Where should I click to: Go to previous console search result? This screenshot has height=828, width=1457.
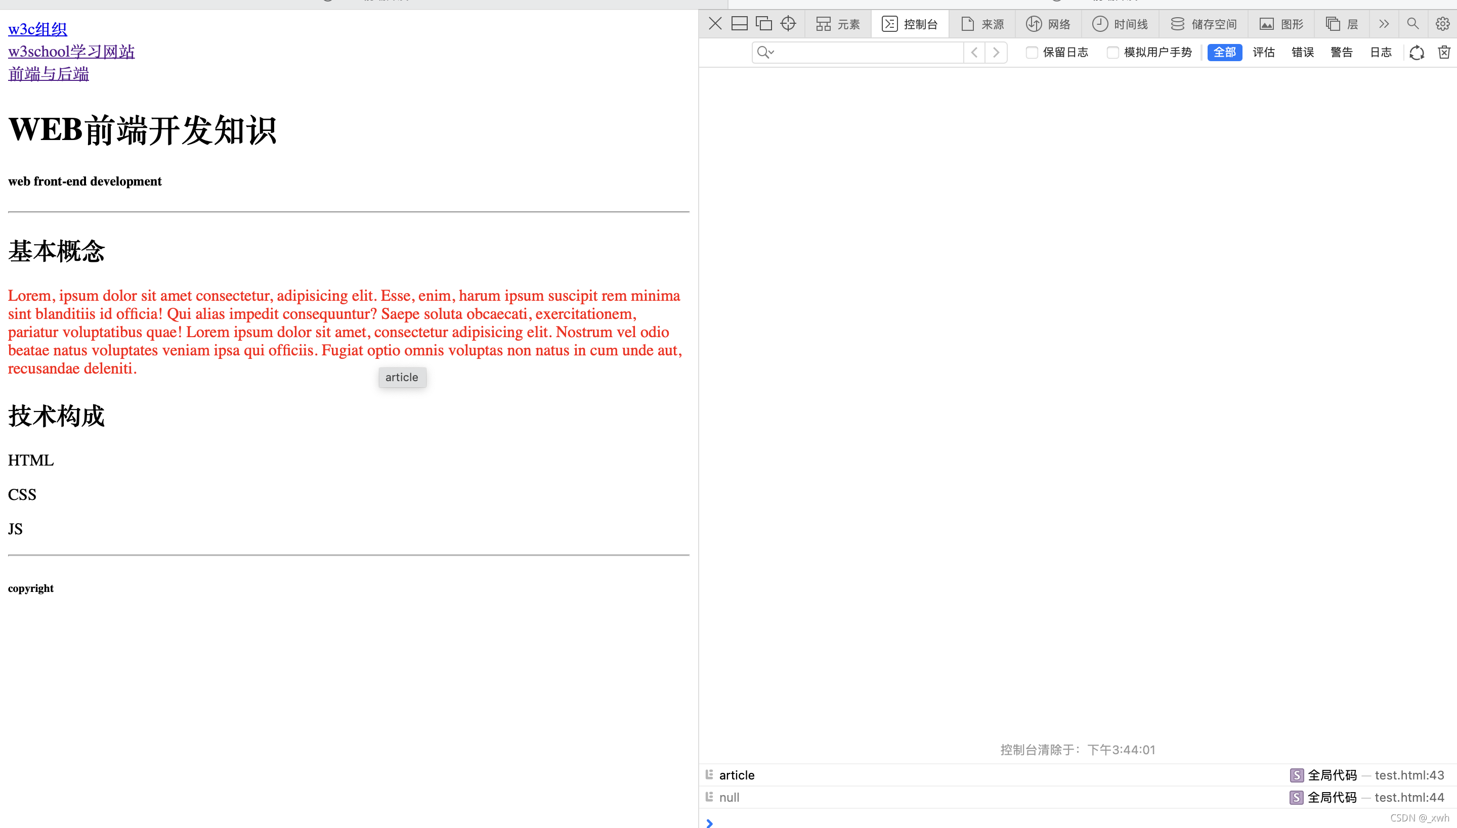pyautogui.click(x=974, y=53)
